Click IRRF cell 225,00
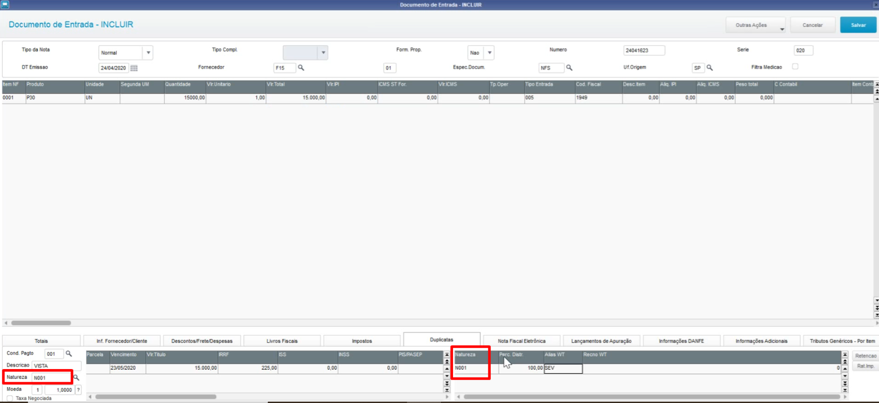The image size is (879, 403). coord(248,368)
